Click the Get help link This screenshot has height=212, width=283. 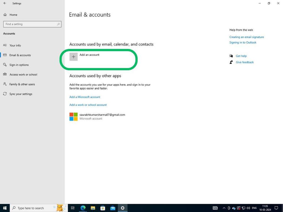pyautogui.click(x=241, y=56)
